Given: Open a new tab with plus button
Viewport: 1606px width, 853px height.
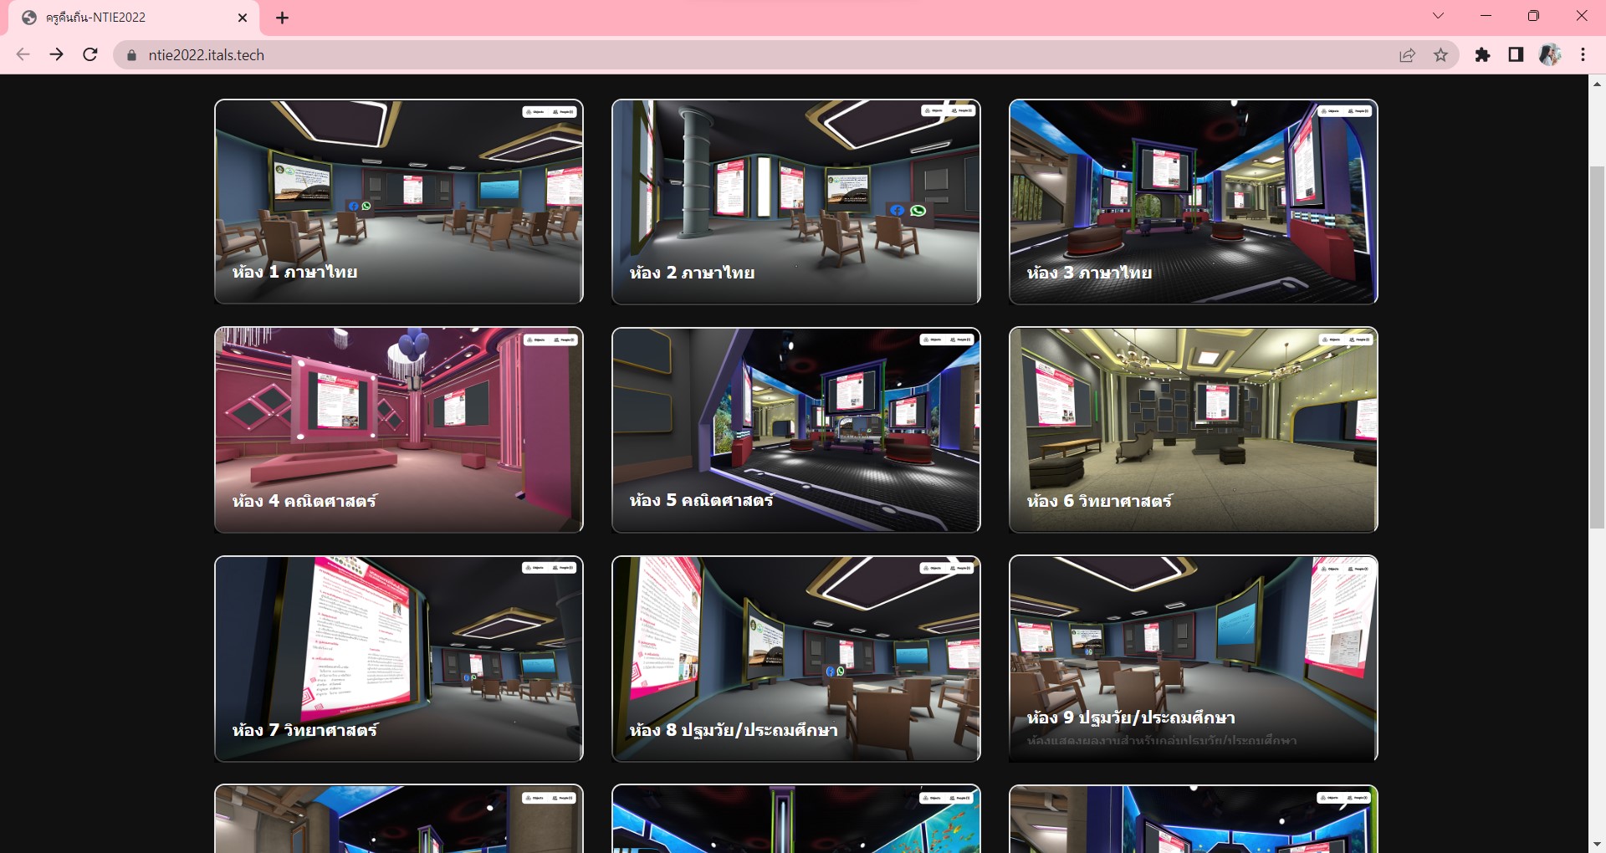Looking at the screenshot, I should (283, 18).
